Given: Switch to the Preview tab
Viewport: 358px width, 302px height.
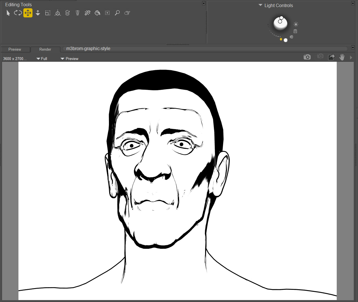Looking at the screenshot, I should 15,50.
